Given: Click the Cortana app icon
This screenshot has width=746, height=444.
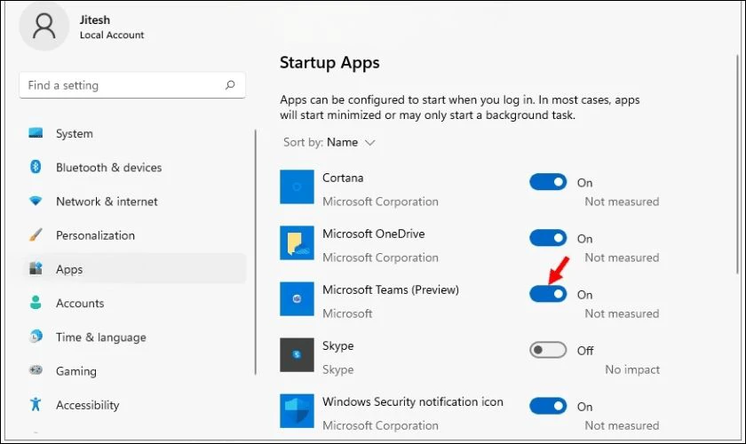Looking at the screenshot, I should point(297,187).
